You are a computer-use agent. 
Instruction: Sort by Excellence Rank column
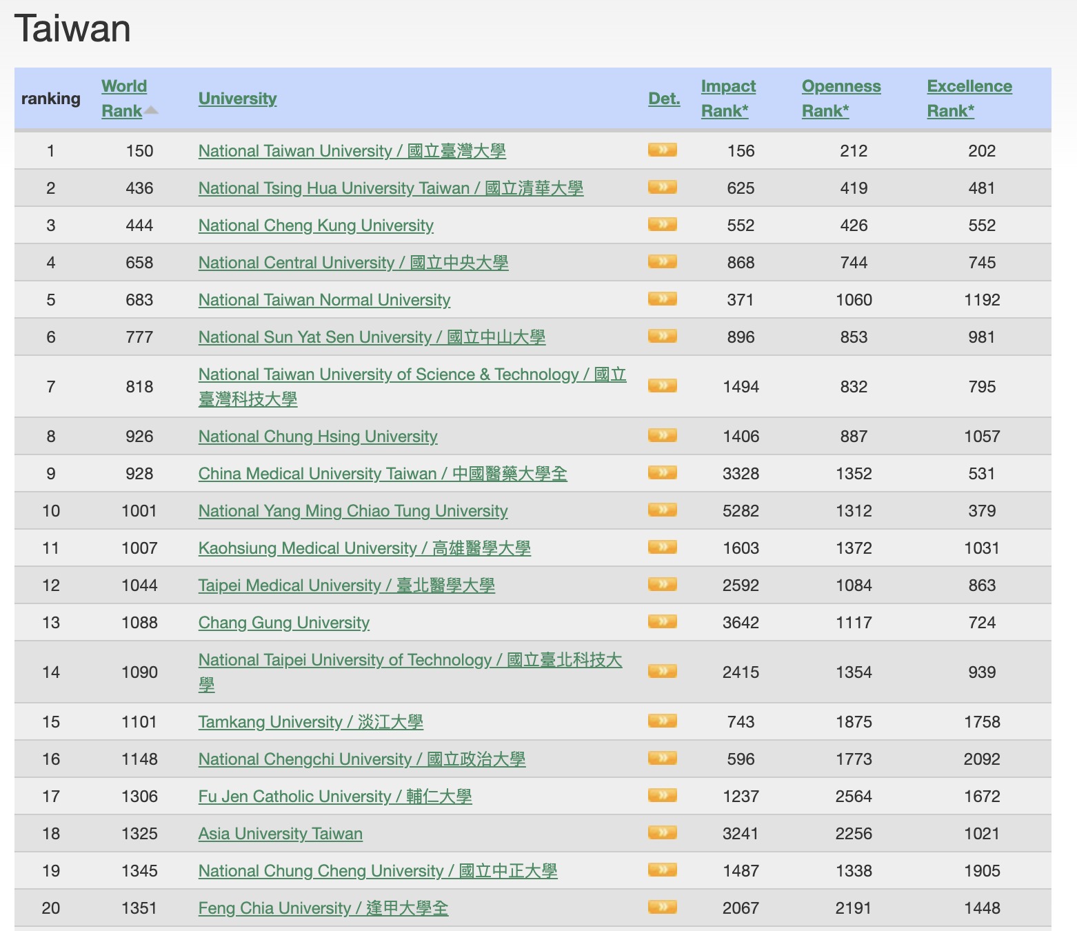[969, 99]
